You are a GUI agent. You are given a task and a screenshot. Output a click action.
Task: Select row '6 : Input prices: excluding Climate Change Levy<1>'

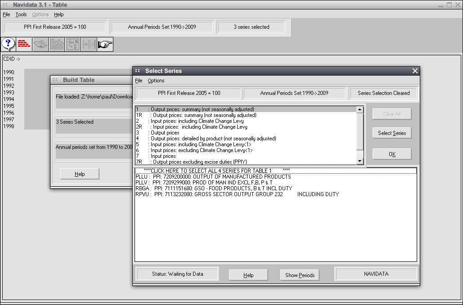pos(246,150)
